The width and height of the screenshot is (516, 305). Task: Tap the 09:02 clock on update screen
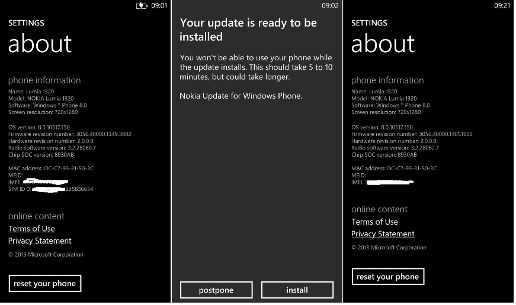(x=330, y=6)
